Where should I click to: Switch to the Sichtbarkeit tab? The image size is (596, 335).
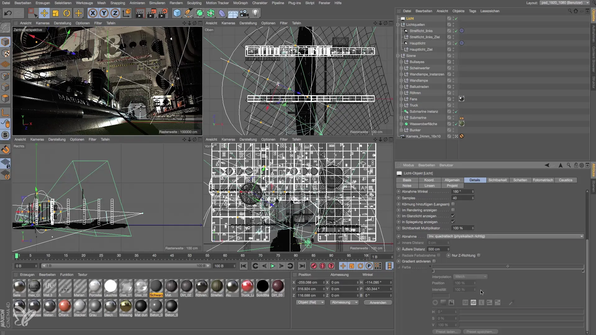click(497, 180)
